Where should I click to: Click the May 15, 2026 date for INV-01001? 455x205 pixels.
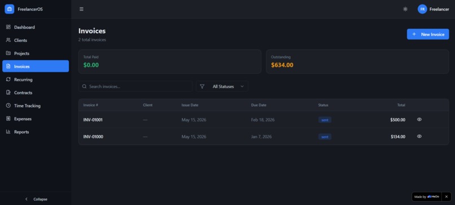pos(194,120)
